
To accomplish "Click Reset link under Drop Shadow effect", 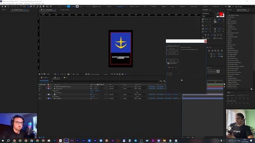I will pos(92,91).
